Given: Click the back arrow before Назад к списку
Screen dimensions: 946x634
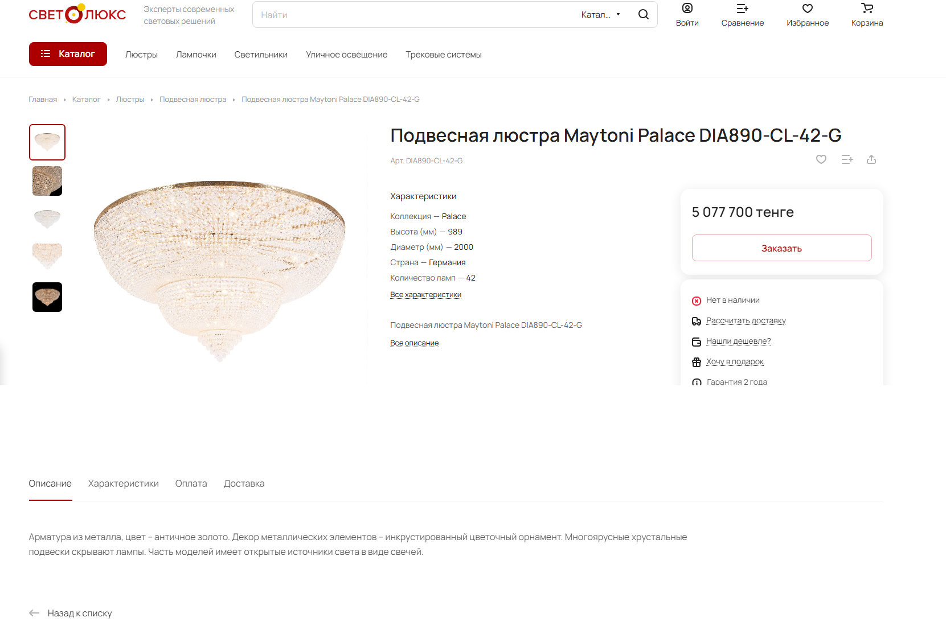Looking at the screenshot, I should pyautogui.click(x=34, y=613).
